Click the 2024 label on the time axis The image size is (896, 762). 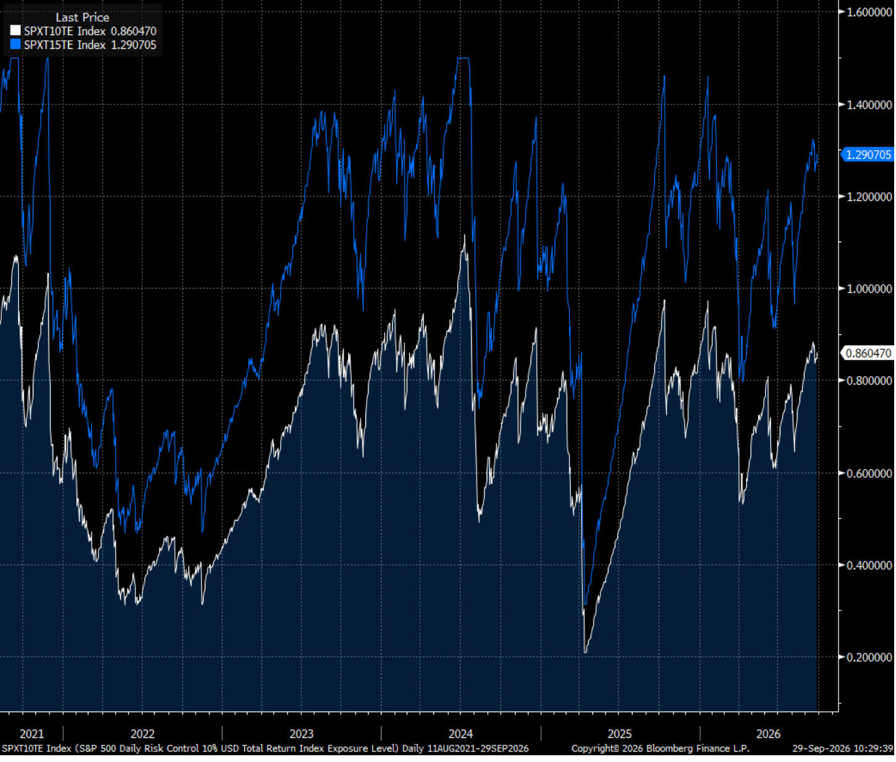pos(461,734)
